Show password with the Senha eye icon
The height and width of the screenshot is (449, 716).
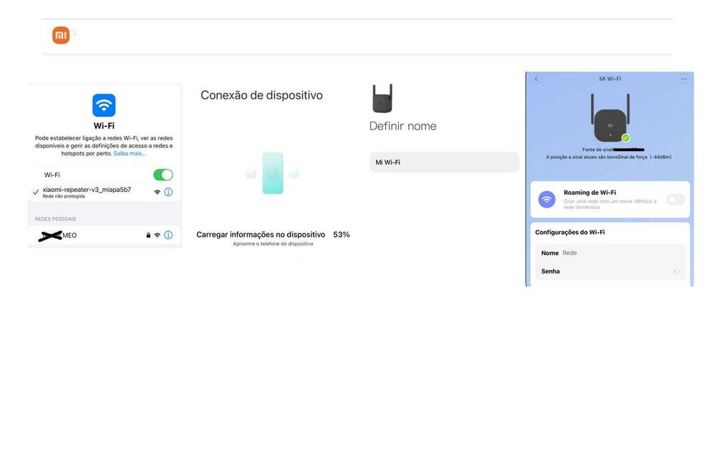[x=677, y=271]
